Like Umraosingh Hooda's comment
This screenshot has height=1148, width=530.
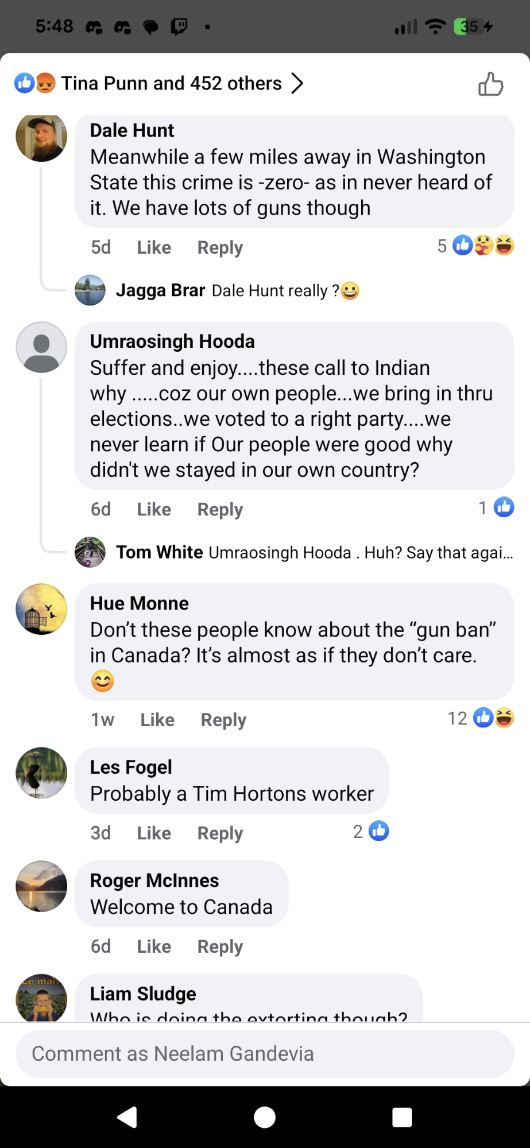click(x=154, y=509)
